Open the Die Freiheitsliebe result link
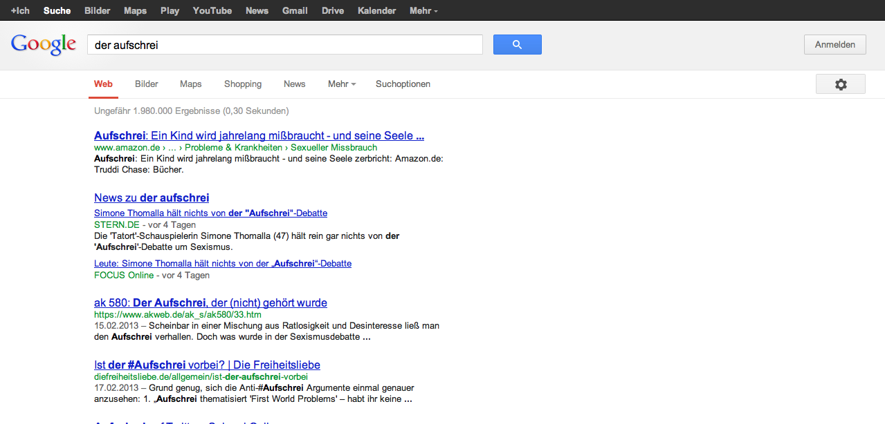The height and width of the screenshot is (424, 885). pyautogui.click(x=207, y=365)
